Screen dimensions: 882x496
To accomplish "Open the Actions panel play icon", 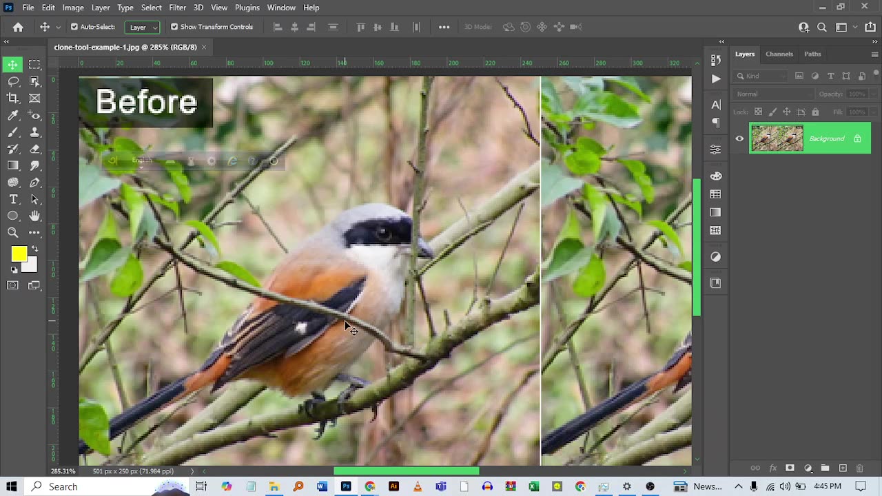I will [x=715, y=79].
